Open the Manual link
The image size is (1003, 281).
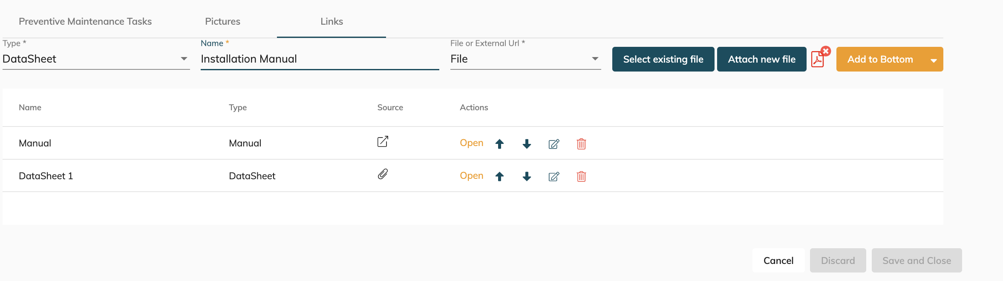471,143
